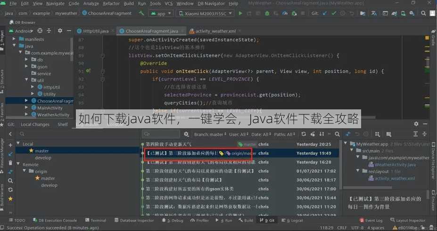Refresh the Git log
The image size is (437, 231).
click(304, 134)
